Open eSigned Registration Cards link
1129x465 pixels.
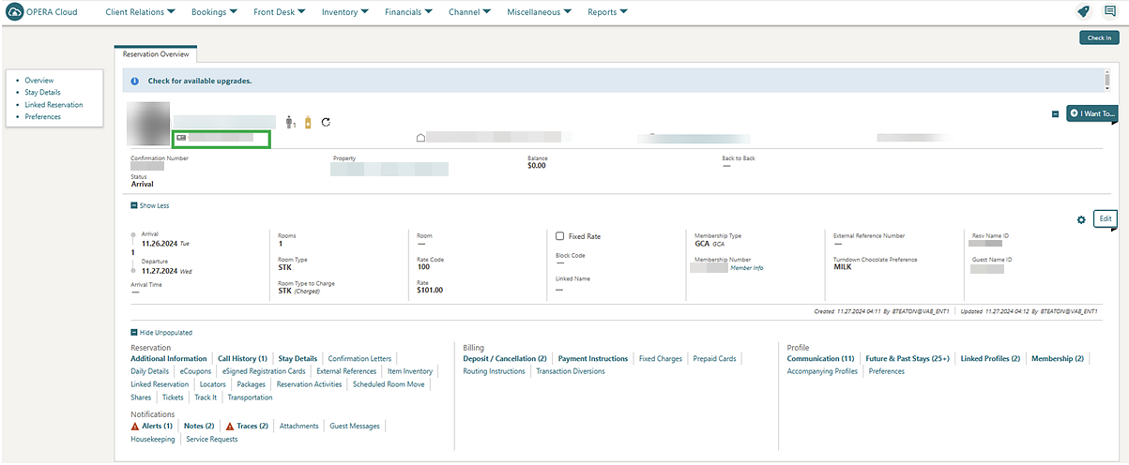[x=265, y=372]
